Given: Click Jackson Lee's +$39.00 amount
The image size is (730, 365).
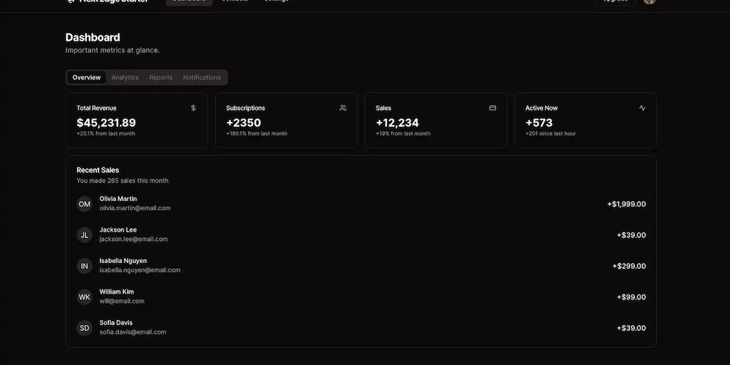Looking at the screenshot, I should pos(632,235).
